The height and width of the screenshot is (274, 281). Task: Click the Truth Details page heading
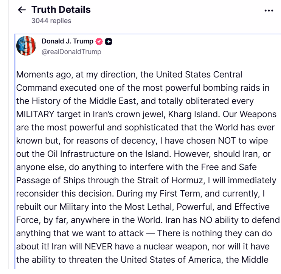(61, 9)
